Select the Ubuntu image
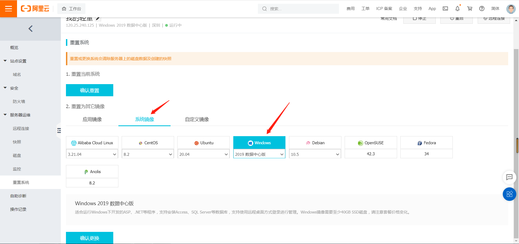519x244 pixels. click(204, 143)
